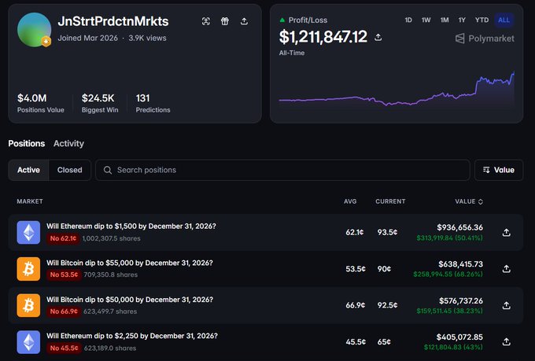Click the $405,072.85 position value
This screenshot has height=361, width=535.
[459, 337]
